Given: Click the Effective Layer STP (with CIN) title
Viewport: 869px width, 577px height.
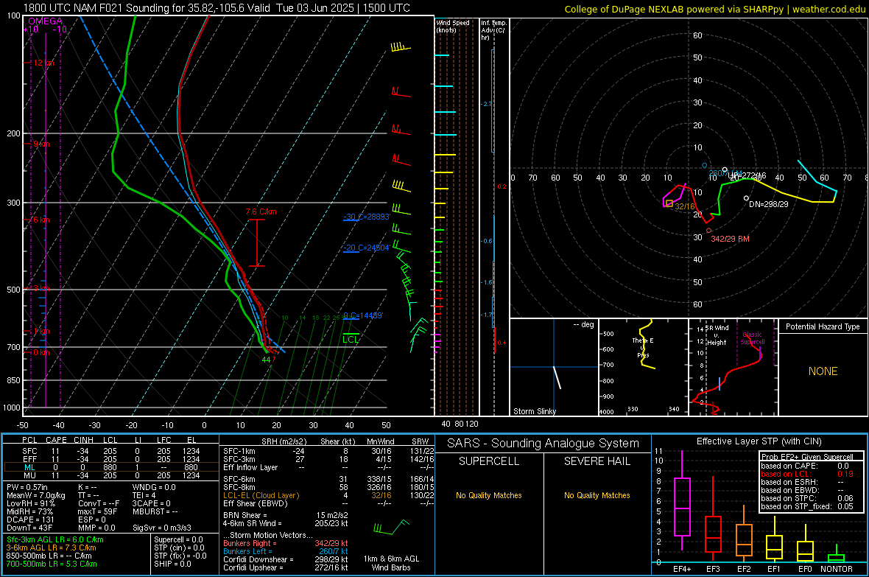Looking at the screenshot, I should pos(759,441).
